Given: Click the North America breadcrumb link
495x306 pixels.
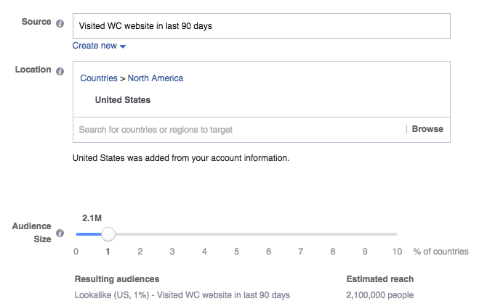Looking at the screenshot, I should click(x=156, y=78).
